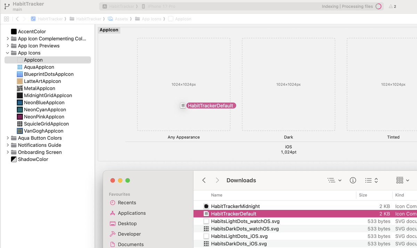Open Finder list view options dropdown
417x248 pixels.
334,180
